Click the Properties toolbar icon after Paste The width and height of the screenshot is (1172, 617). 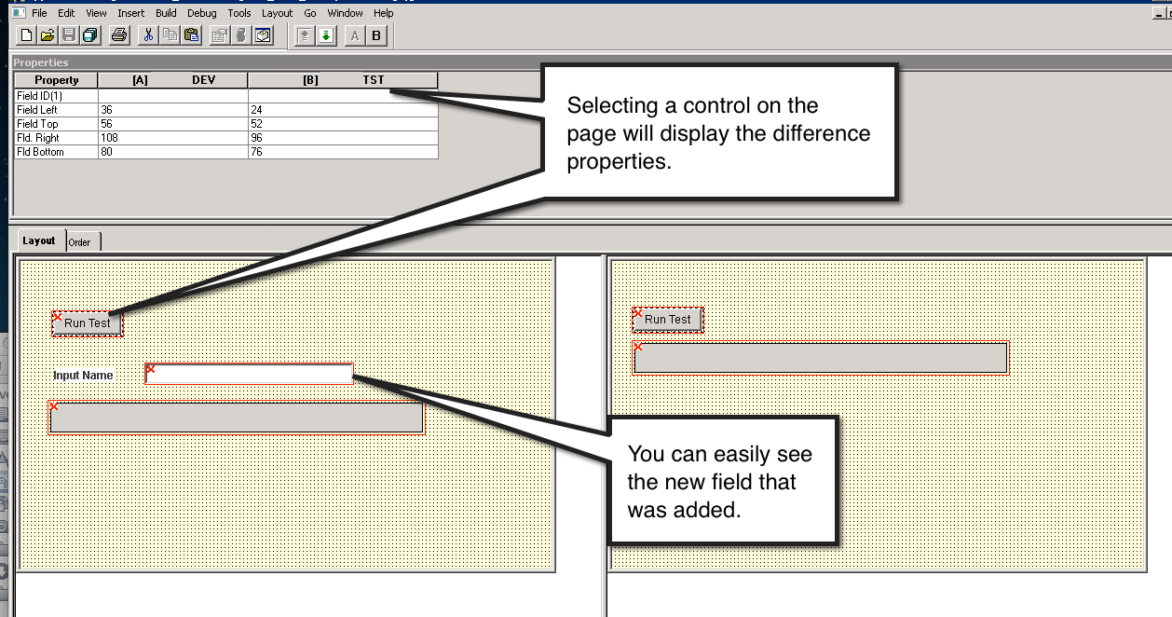(x=220, y=35)
